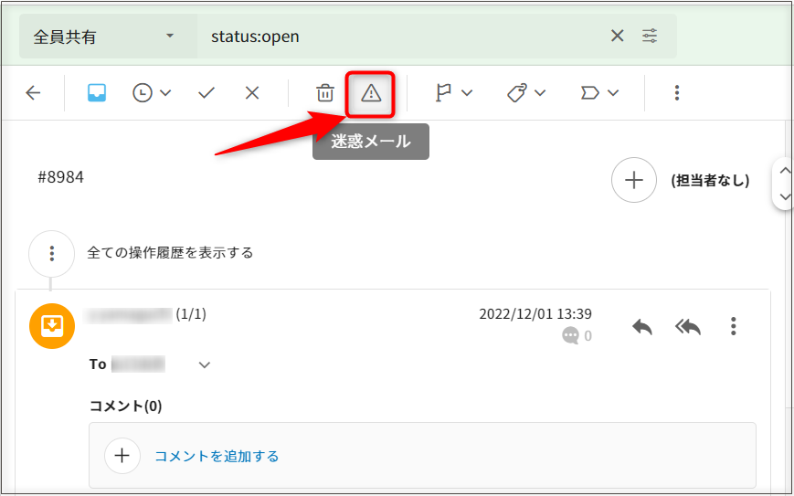Open the flag dropdown menu
This screenshot has width=794, height=496.
pos(453,92)
